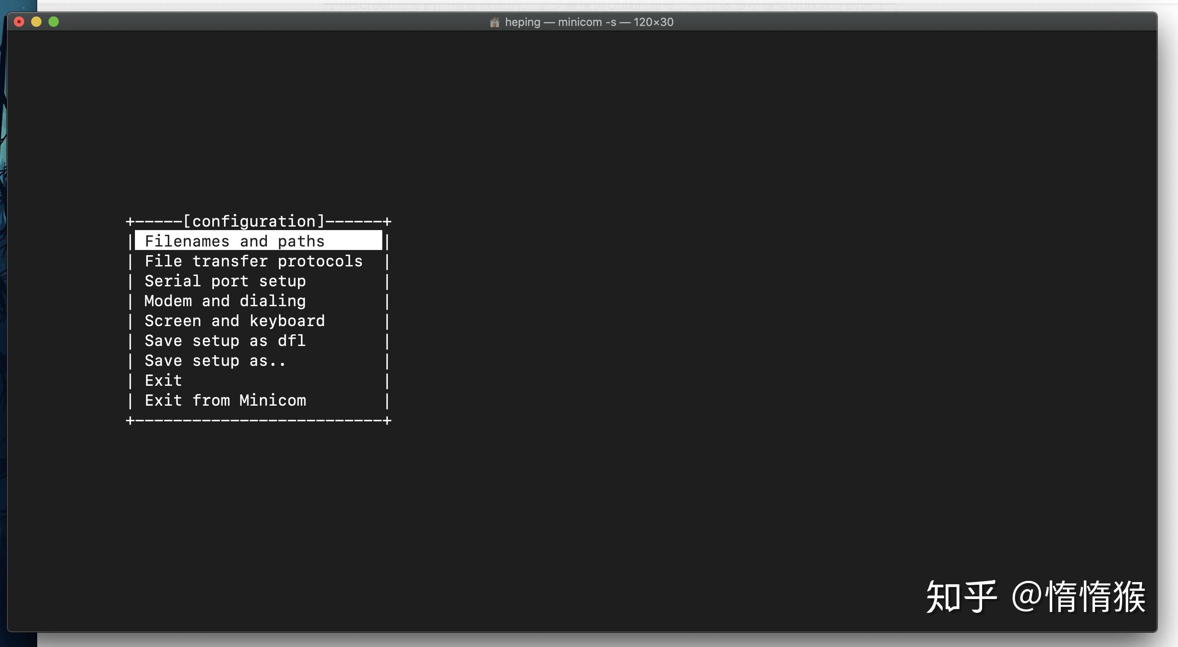Screen dimensions: 1178x647
Task: Click Save setup as dfl
Action: click(x=225, y=341)
